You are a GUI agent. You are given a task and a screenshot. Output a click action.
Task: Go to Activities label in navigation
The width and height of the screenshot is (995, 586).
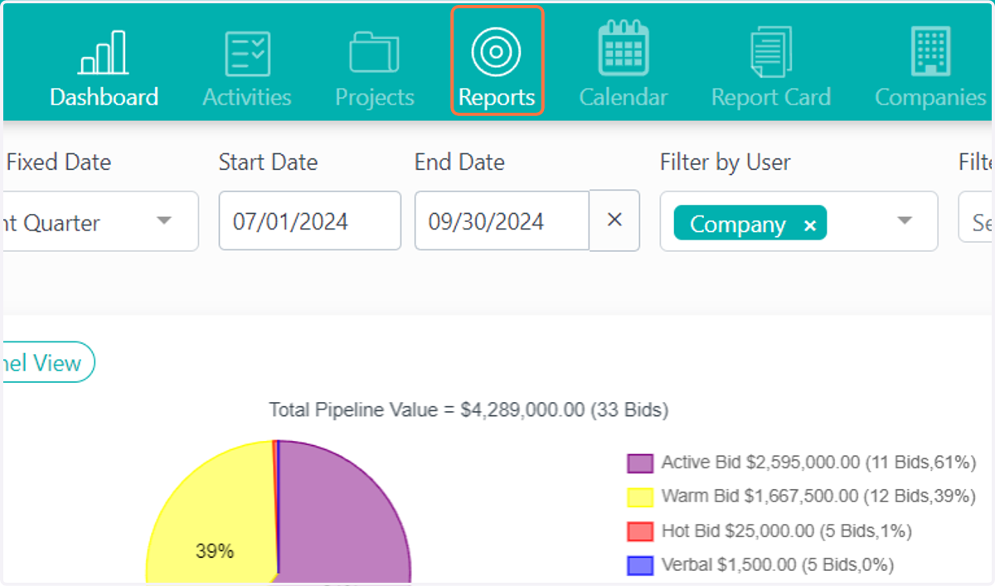(247, 97)
